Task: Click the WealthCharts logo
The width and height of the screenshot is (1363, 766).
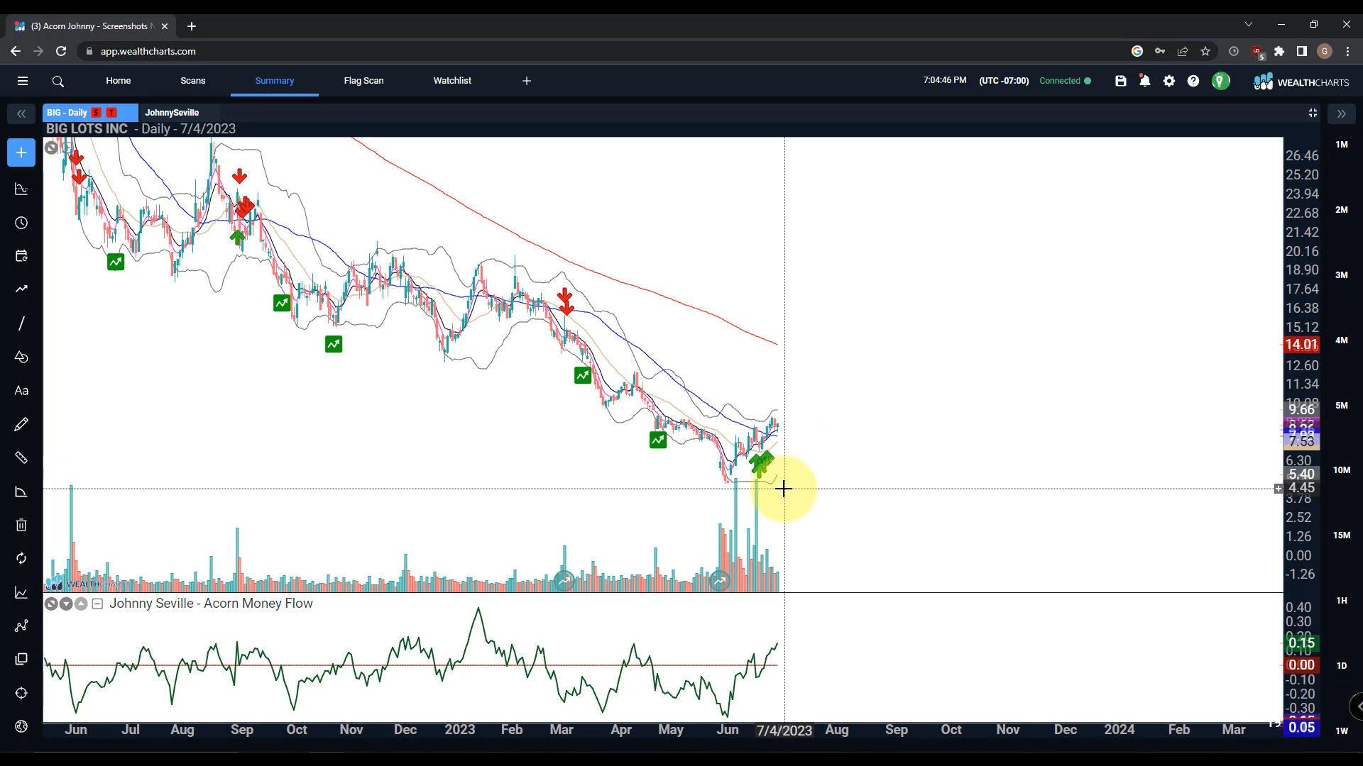Action: (1301, 82)
